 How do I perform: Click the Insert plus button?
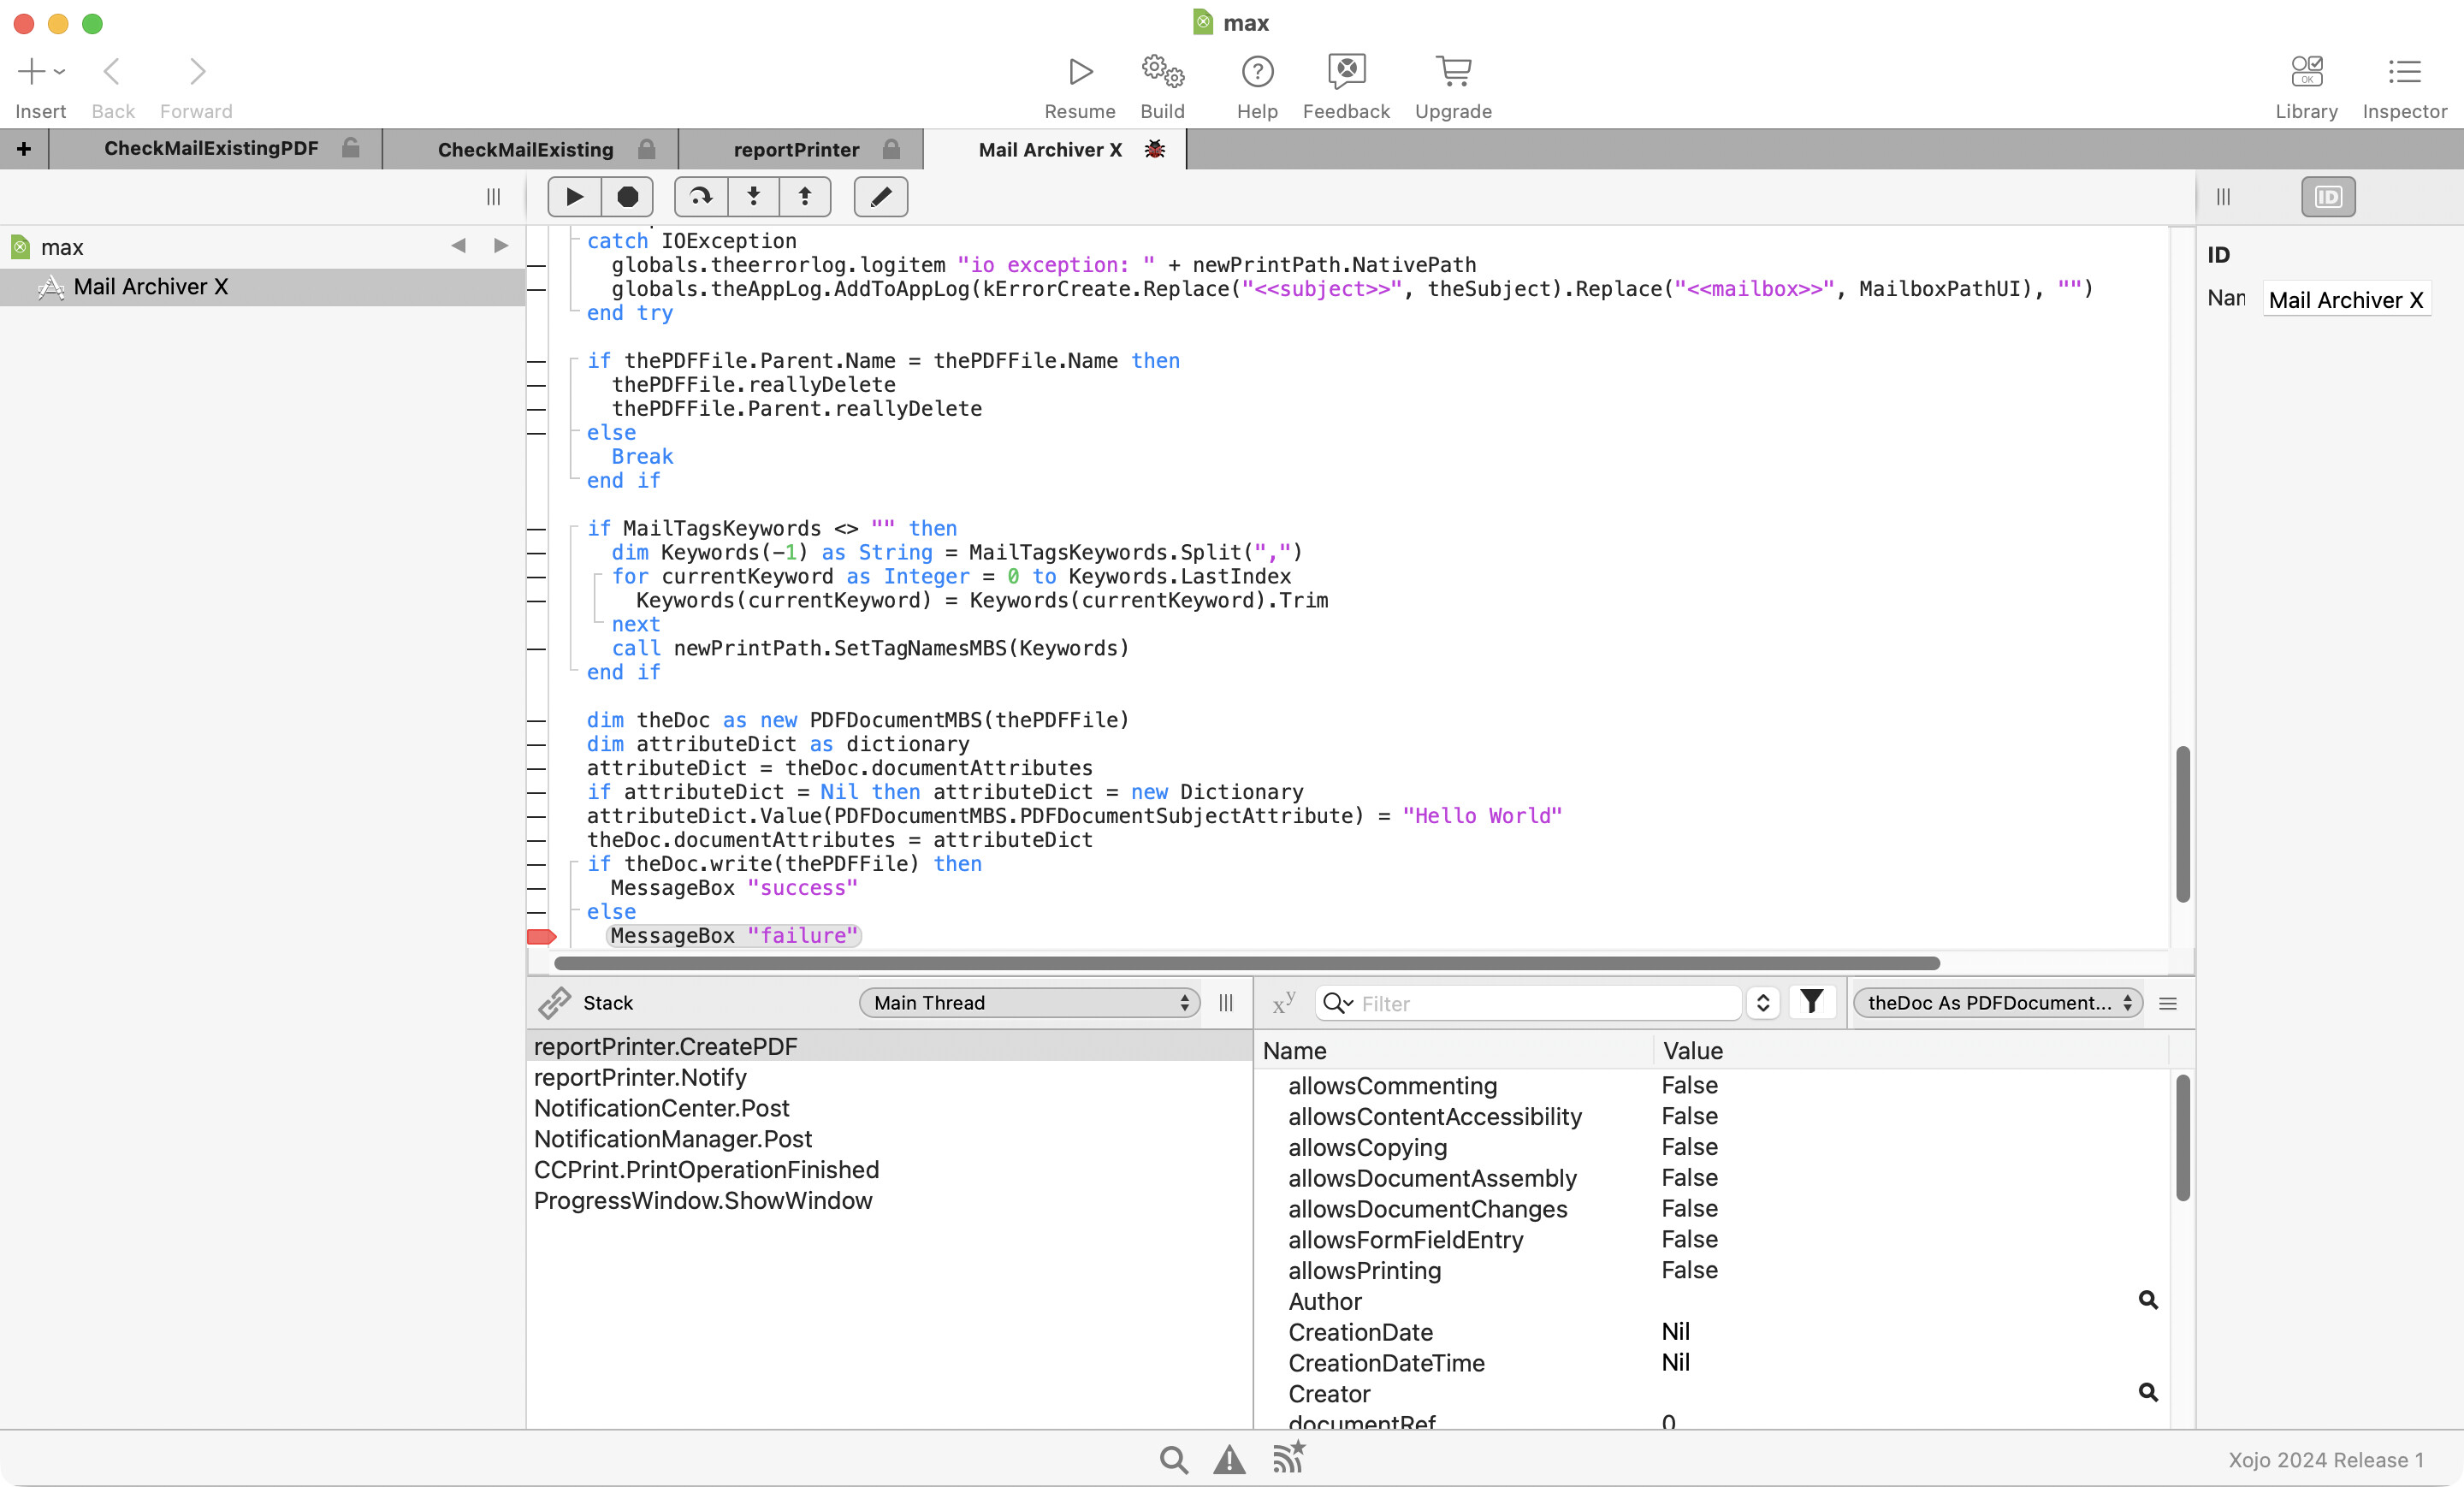click(x=31, y=71)
